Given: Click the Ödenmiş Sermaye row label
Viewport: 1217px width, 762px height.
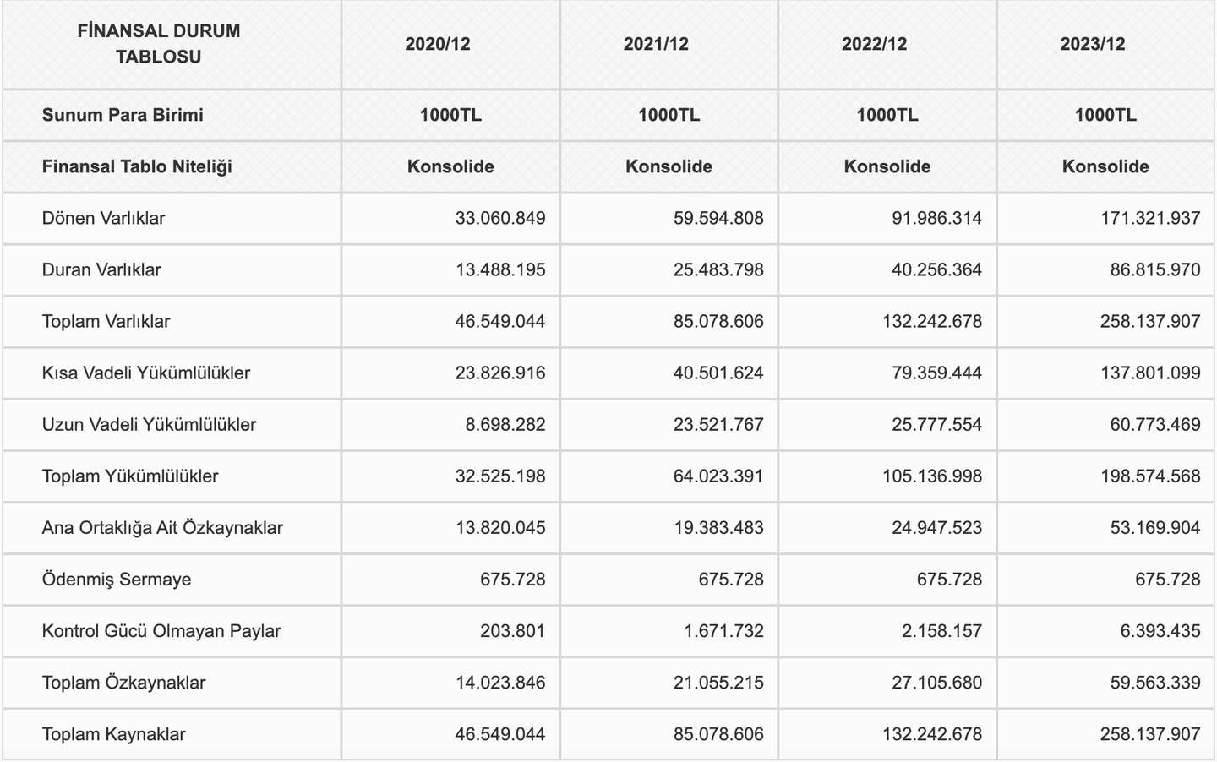Looking at the screenshot, I should 117,579.
